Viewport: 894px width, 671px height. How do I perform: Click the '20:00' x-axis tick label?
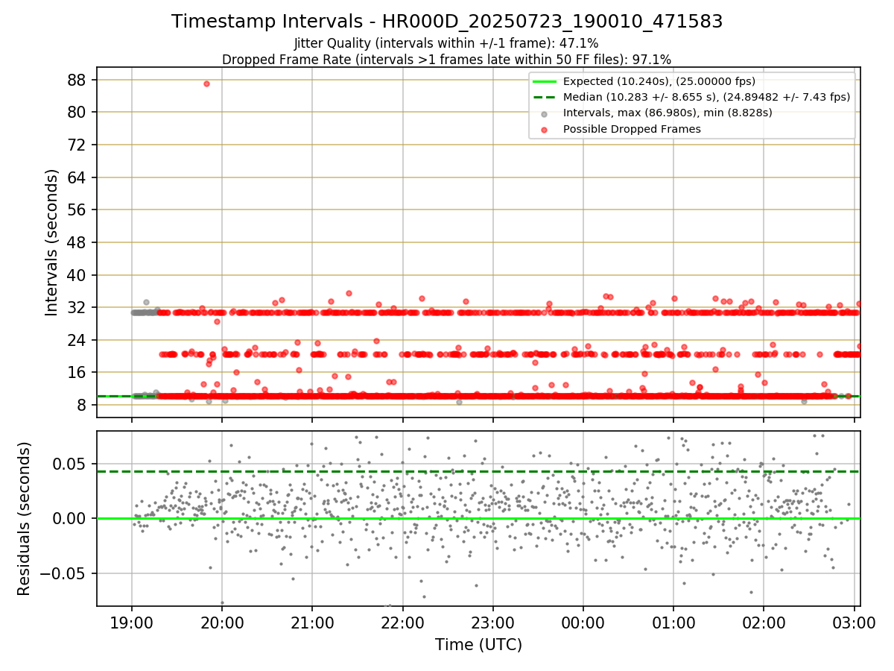[x=222, y=623]
